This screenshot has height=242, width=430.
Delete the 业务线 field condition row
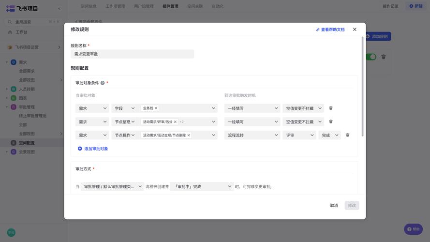tap(331, 108)
